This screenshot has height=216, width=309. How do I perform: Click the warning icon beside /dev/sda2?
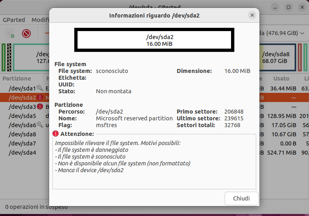click(x=40, y=97)
